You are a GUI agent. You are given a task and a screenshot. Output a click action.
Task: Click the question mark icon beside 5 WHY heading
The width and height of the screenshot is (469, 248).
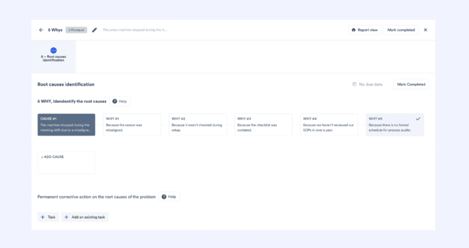point(115,101)
